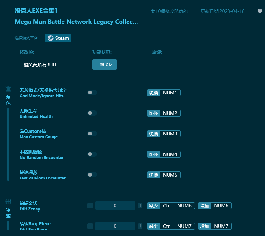Decrease Edit Zenny value with minus button

tap(90, 206)
